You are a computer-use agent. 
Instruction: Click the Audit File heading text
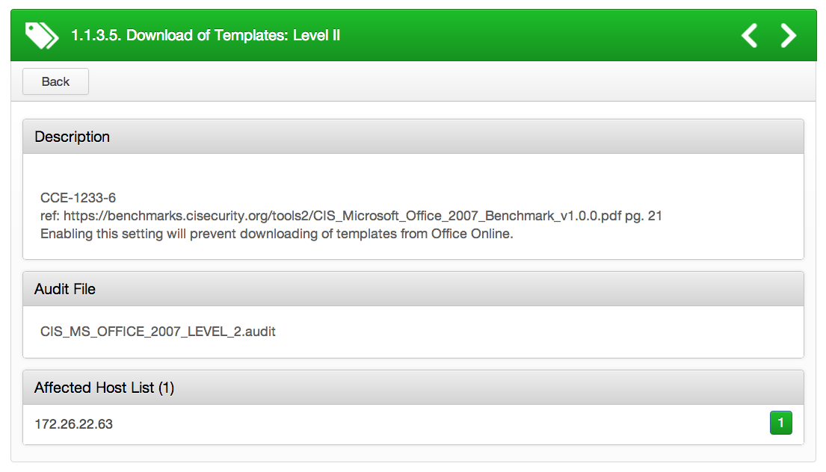pos(65,289)
